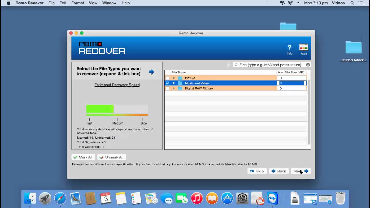Open Maps from the dock

(x=151, y=198)
